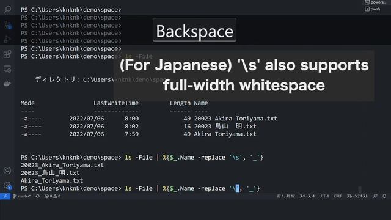Select the pwsh terminal tab

(373, 9)
